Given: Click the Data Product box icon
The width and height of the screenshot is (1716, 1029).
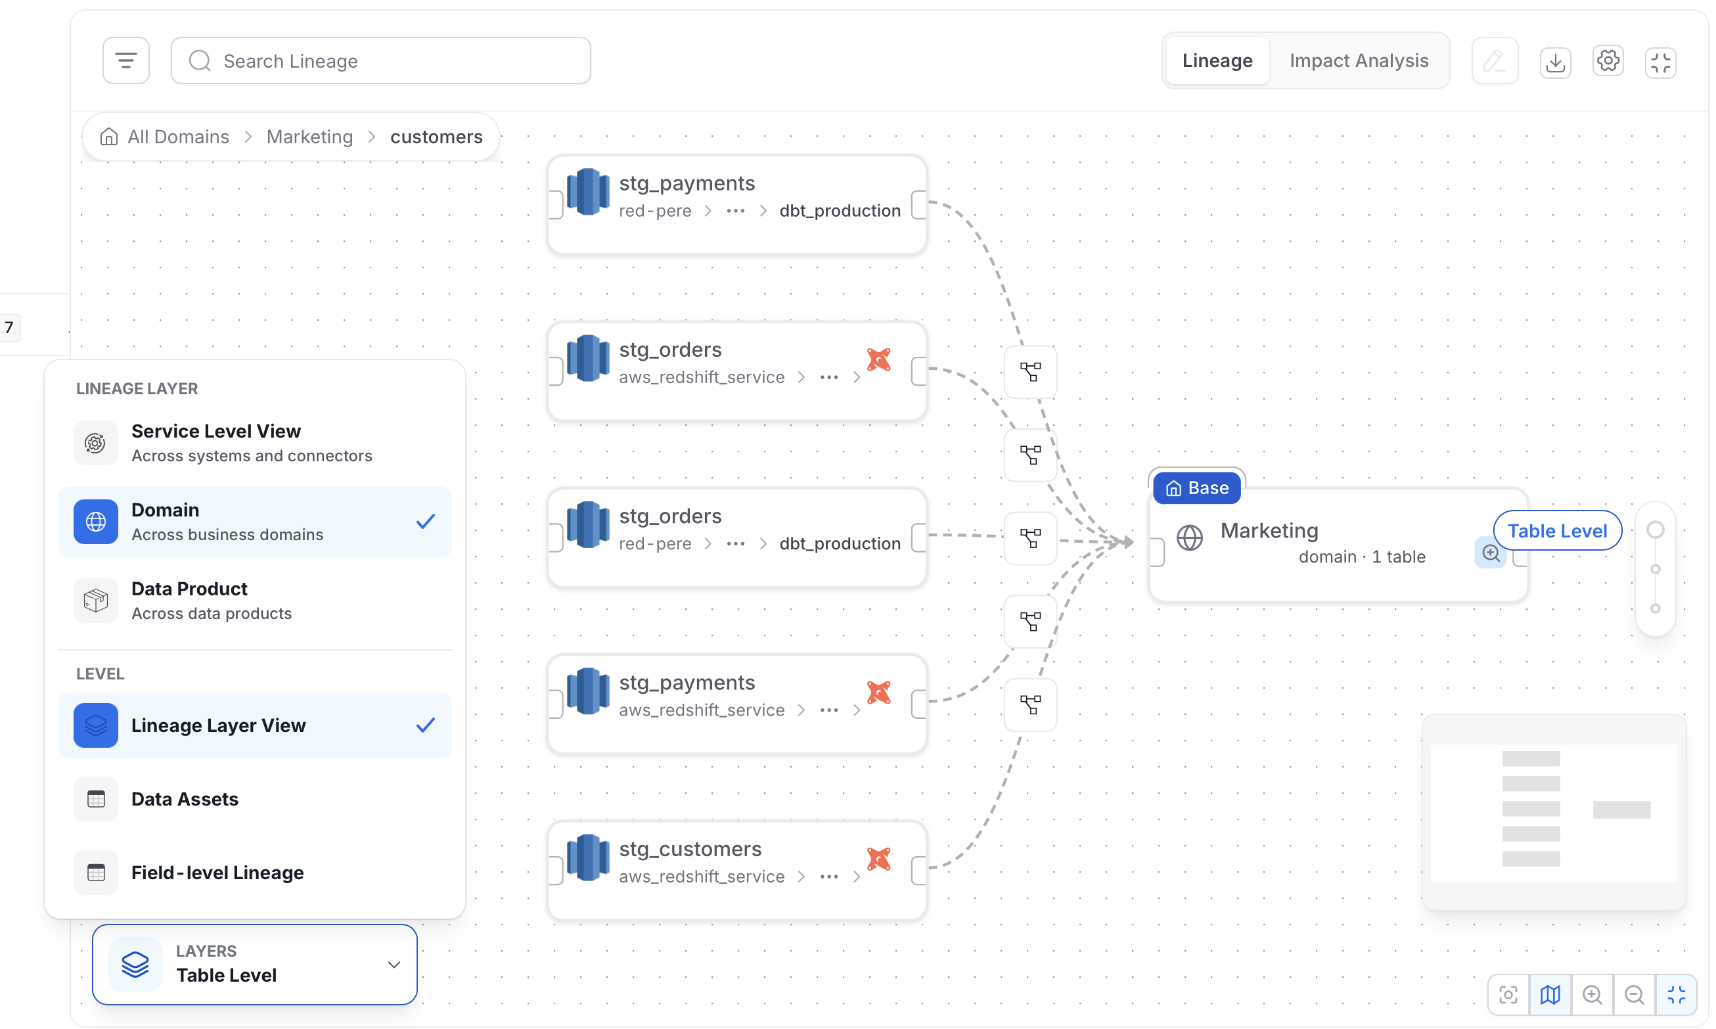Looking at the screenshot, I should click(x=96, y=601).
